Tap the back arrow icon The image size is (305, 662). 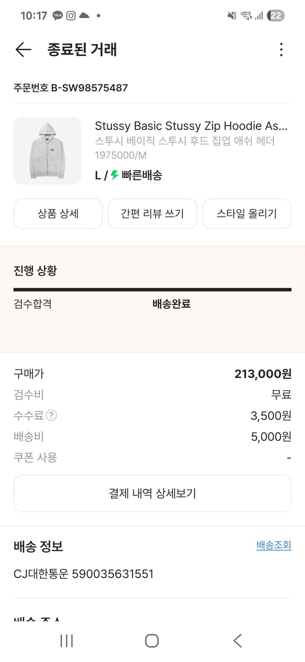[23, 49]
